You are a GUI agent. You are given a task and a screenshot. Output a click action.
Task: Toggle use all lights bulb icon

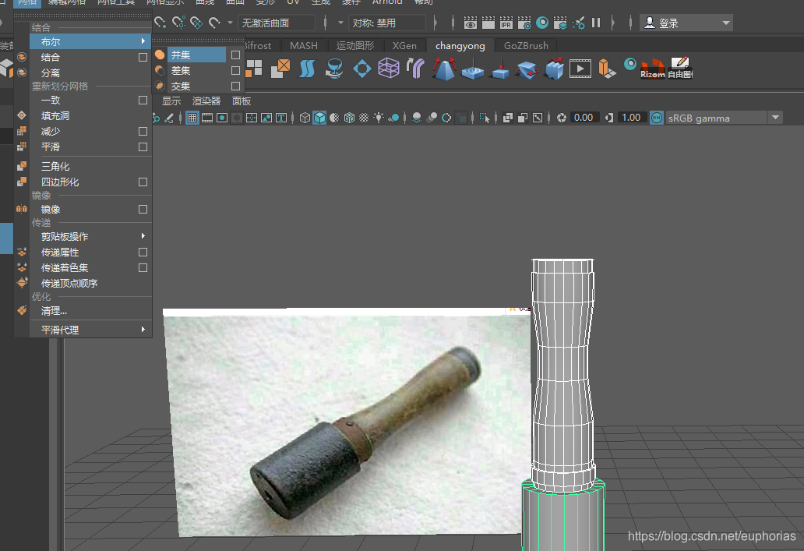tap(379, 118)
